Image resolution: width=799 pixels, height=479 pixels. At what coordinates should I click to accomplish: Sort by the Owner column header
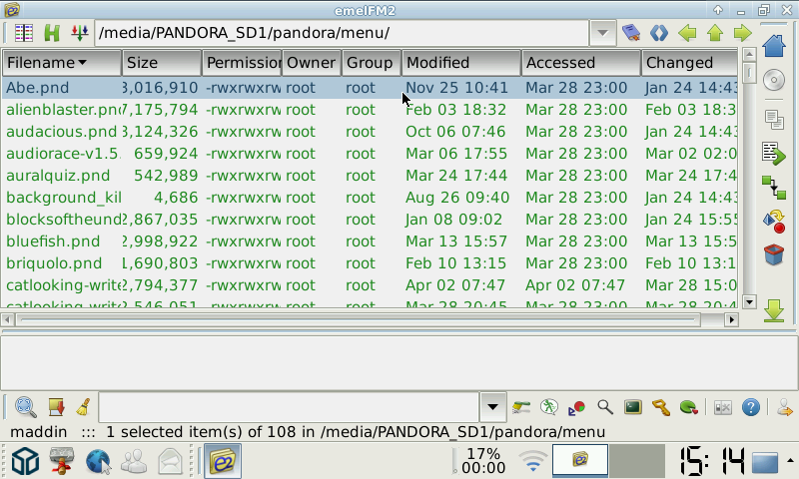point(312,63)
